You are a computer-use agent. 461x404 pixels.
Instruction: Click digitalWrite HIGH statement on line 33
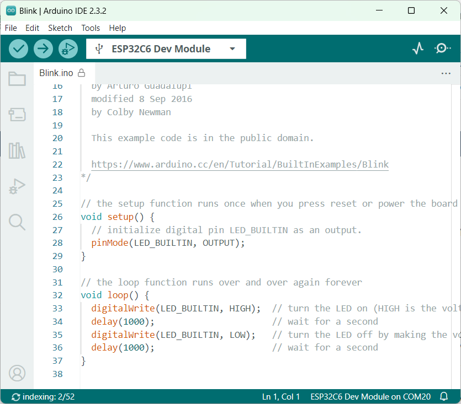pos(176,308)
